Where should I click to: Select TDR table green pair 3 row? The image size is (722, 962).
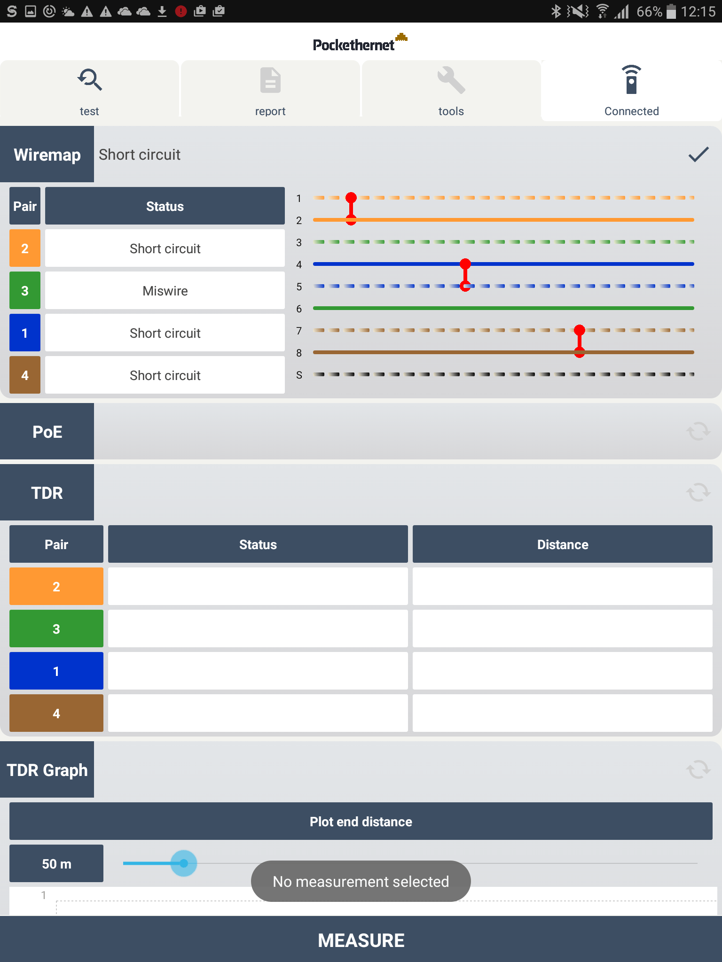[56, 628]
